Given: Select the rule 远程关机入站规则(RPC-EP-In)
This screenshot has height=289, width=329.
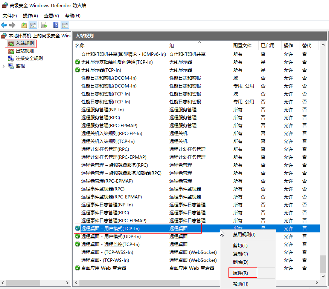Looking at the screenshot, I should point(112,133).
